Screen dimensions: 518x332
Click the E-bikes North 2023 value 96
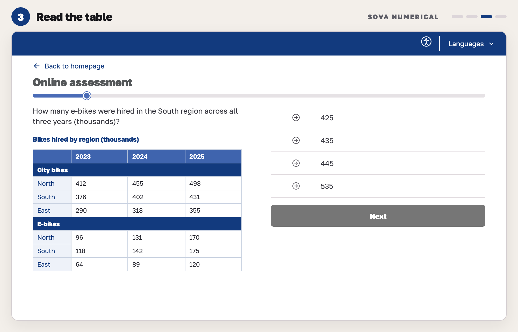point(99,237)
